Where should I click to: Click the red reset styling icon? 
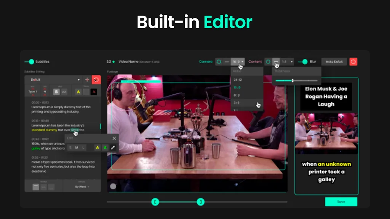tap(97, 80)
